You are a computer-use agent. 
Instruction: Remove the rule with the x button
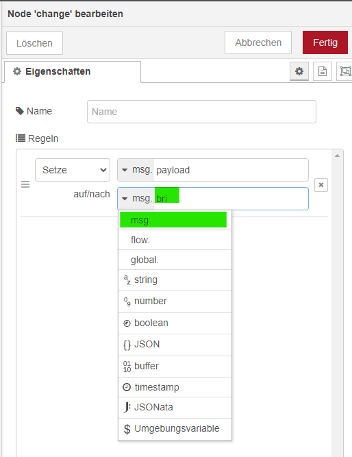coord(321,185)
